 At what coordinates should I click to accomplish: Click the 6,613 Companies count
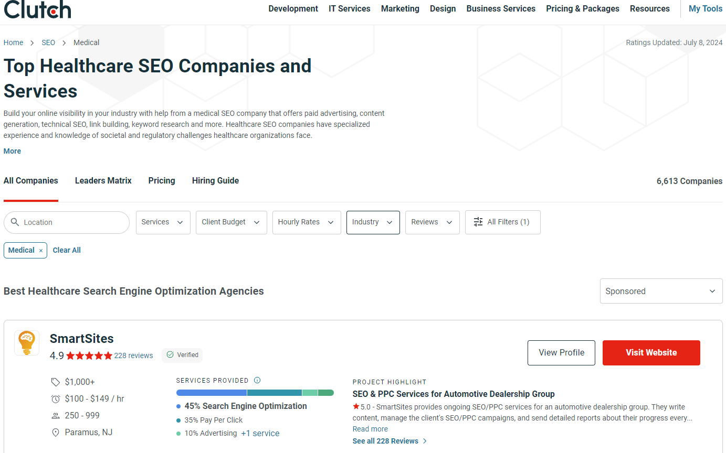pos(689,181)
